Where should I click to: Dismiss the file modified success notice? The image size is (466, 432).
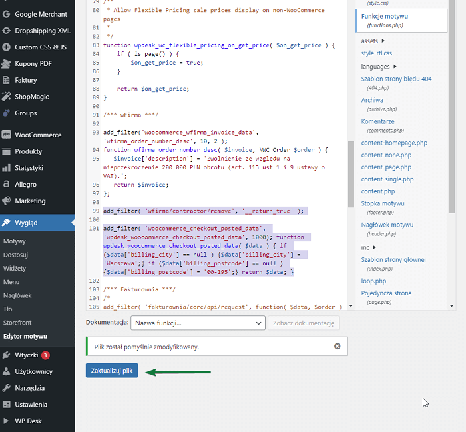click(x=337, y=346)
